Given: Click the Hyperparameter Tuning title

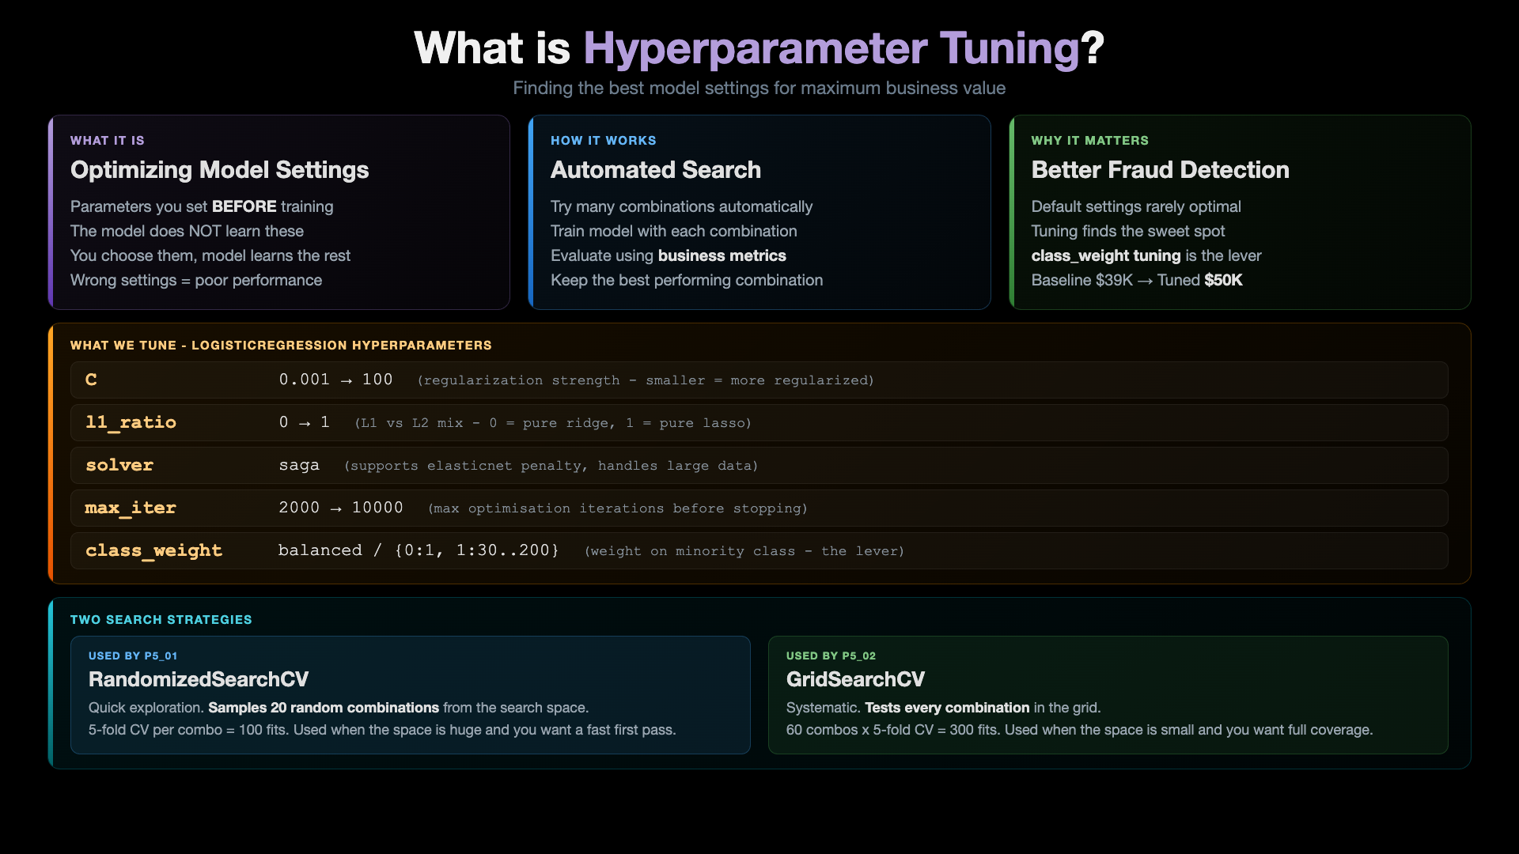Looking at the screenshot, I should pos(759,48).
